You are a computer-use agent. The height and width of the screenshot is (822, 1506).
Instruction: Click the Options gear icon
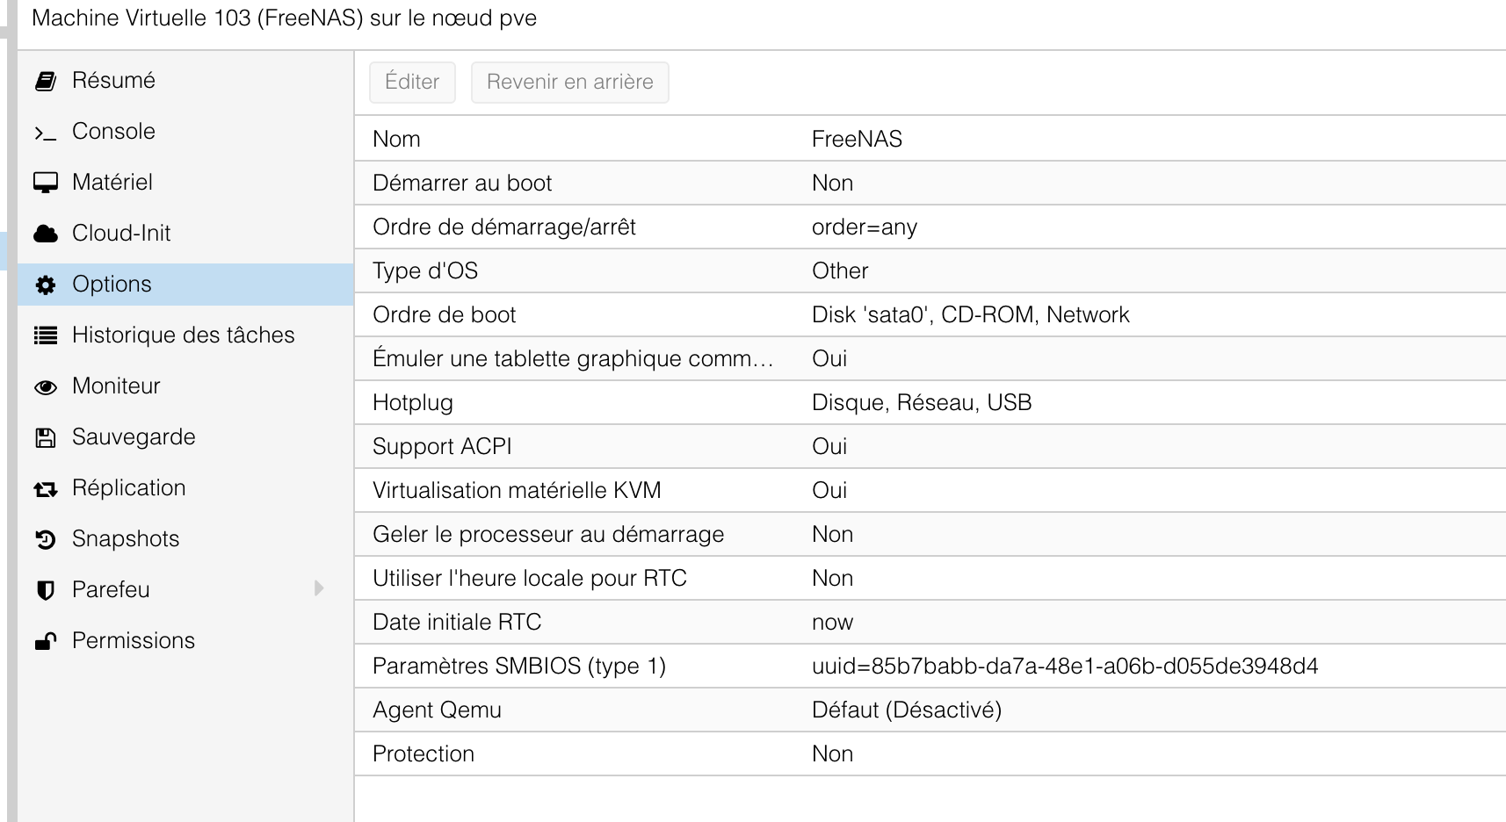tap(46, 285)
